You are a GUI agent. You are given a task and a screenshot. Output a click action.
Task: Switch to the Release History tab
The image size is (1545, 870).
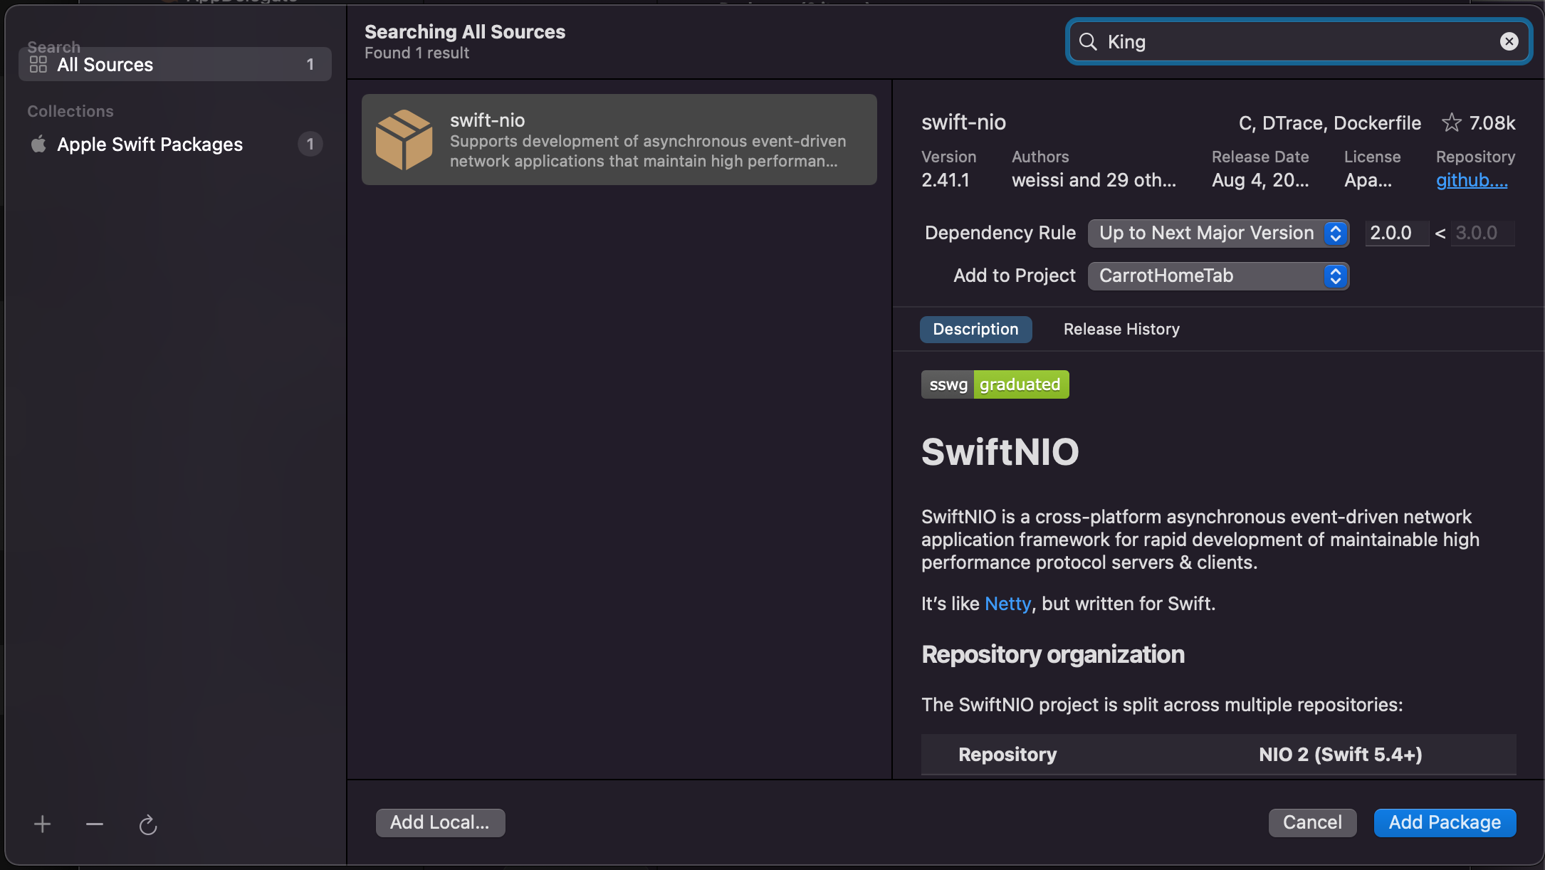1121,329
